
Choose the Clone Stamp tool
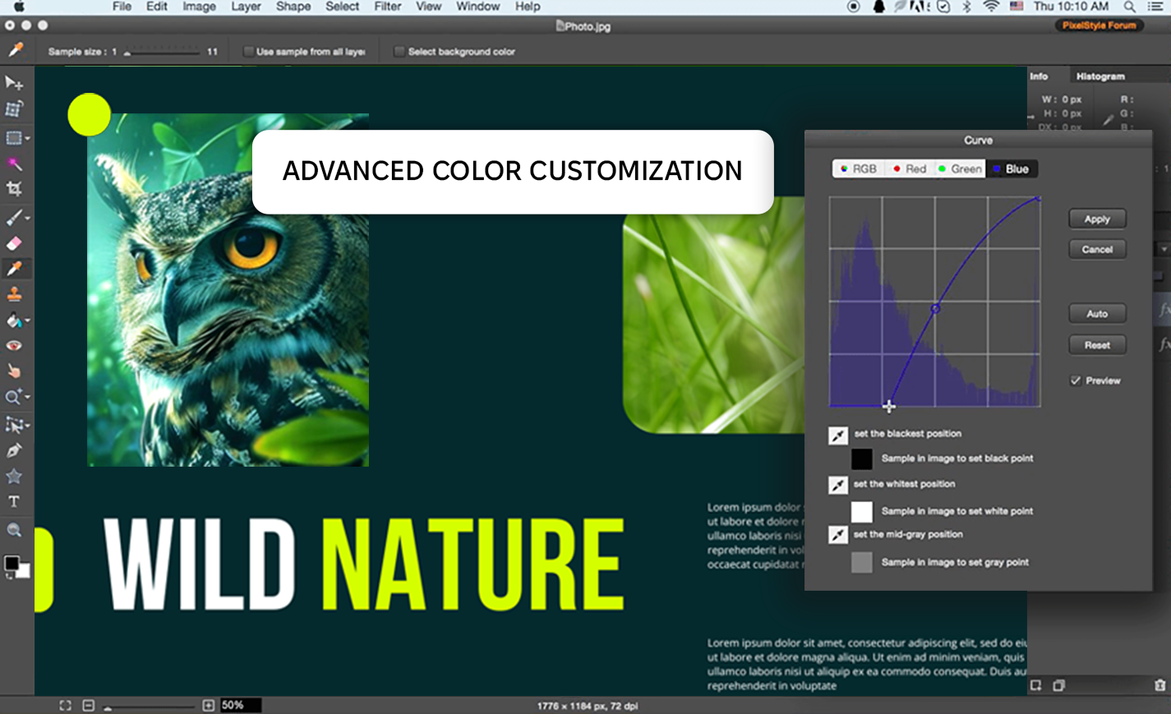coord(14,294)
